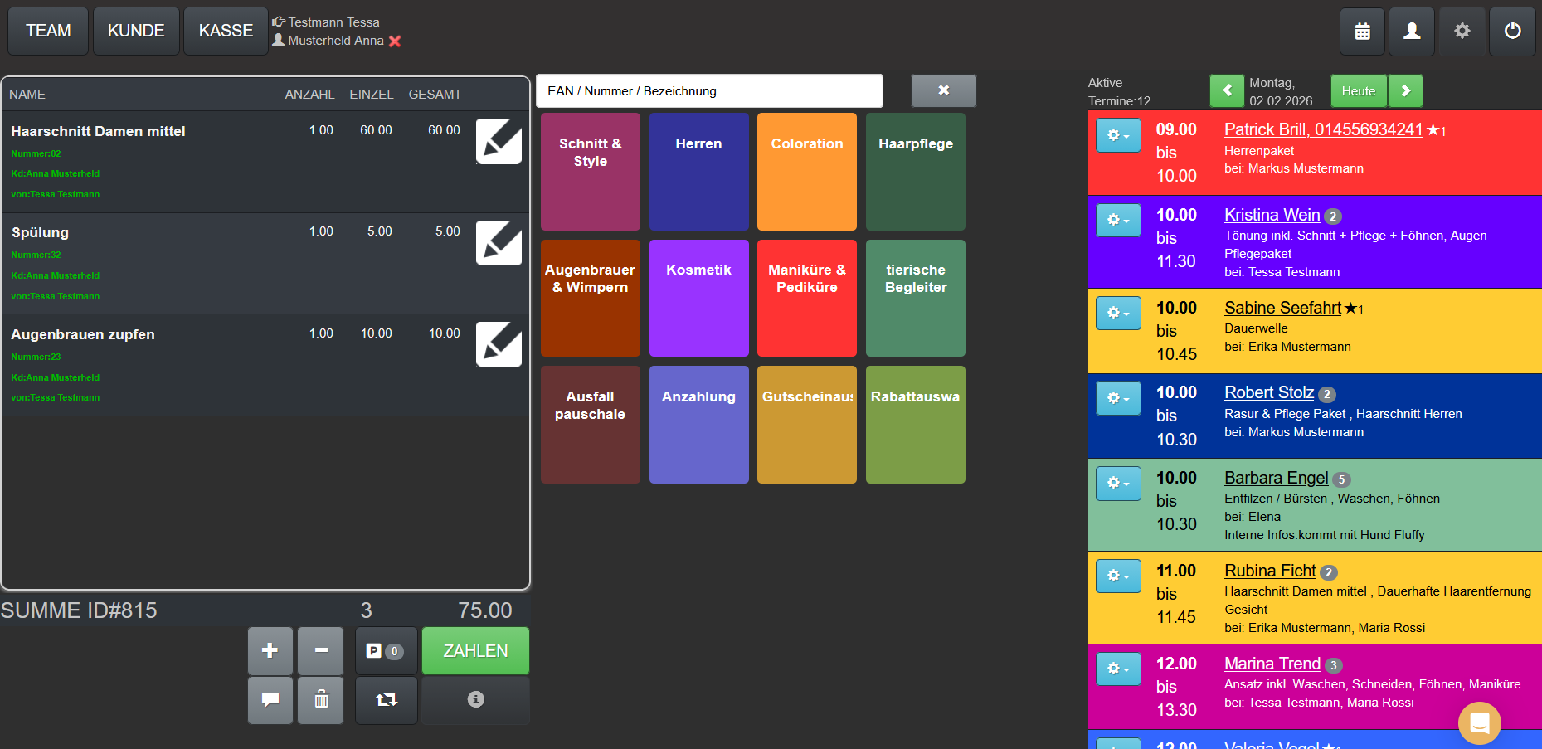
Task: Open the calendar icon in top bar
Action: (1362, 32)
